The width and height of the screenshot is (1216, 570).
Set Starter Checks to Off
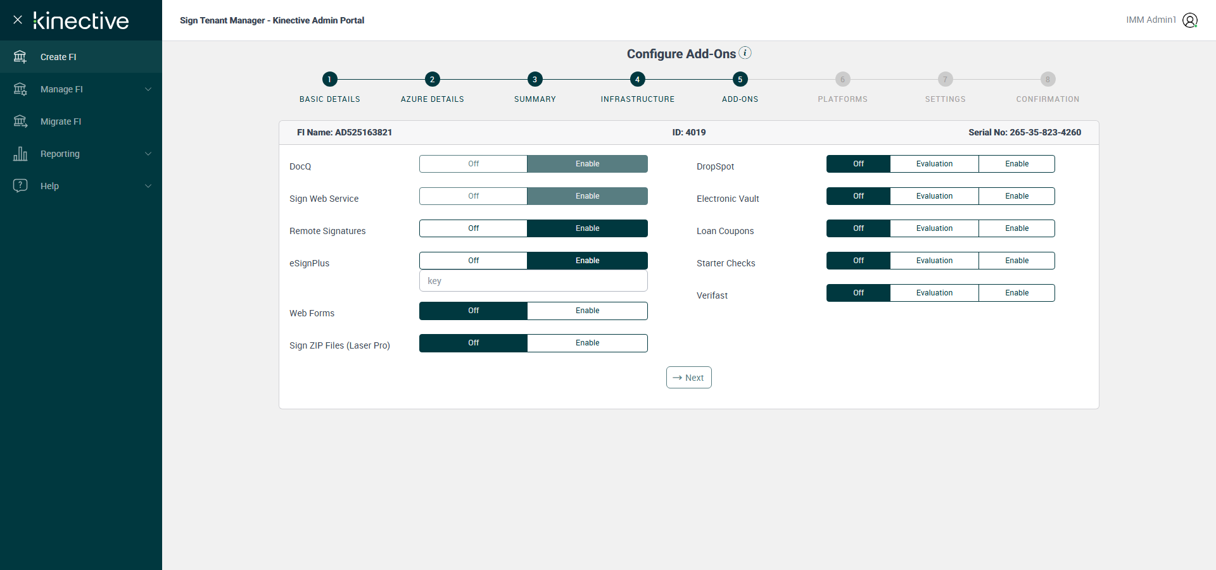858,261
